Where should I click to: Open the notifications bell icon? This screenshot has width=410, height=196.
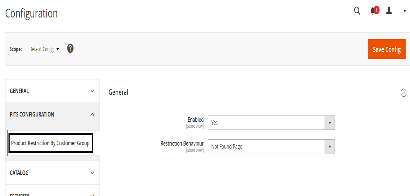pyautogui.click(x=373, y=12)
